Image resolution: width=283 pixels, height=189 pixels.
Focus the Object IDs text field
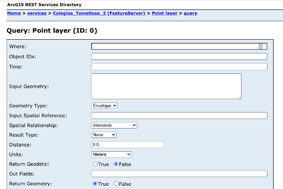179,56
